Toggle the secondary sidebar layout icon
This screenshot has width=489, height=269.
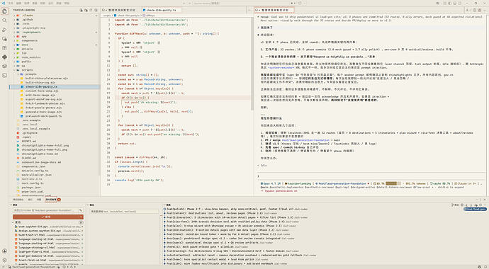pyautogui.click(x=460, y=3)
